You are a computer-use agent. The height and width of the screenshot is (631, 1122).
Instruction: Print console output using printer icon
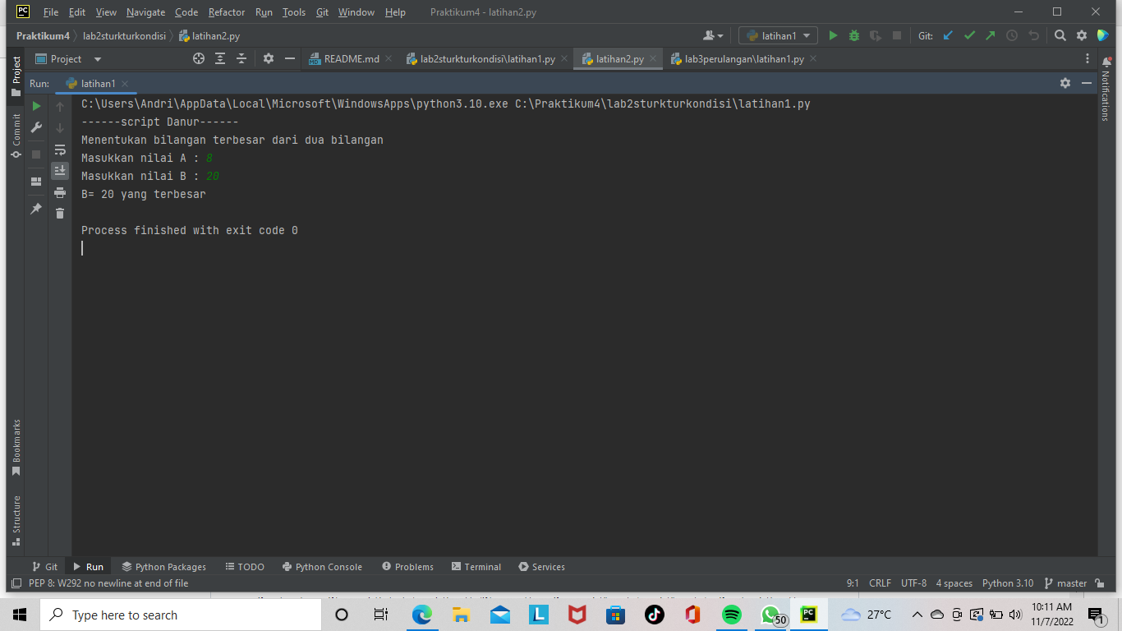tap(59, 191)
